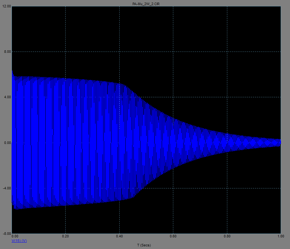Click the T (Secs) x-axis label
Image resolution: width=290 pixels, height=249 pixels.
(144, 245)
